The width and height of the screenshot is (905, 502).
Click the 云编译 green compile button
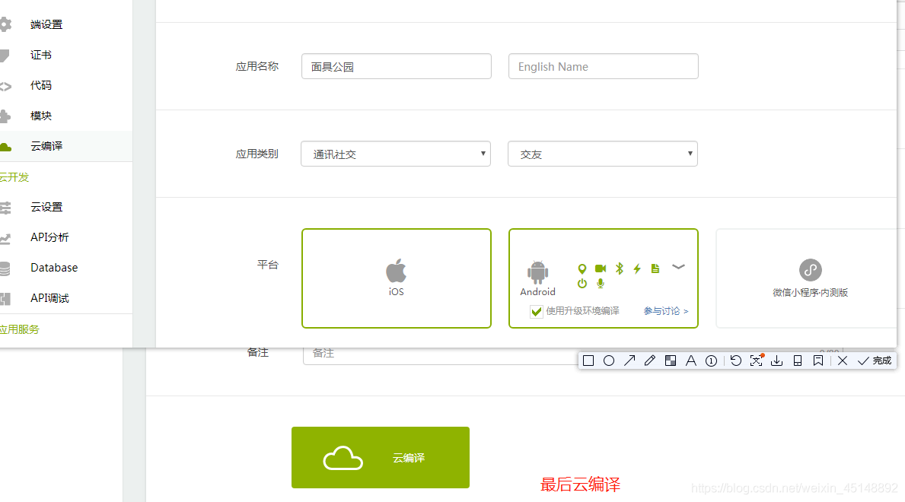(381, 458)
